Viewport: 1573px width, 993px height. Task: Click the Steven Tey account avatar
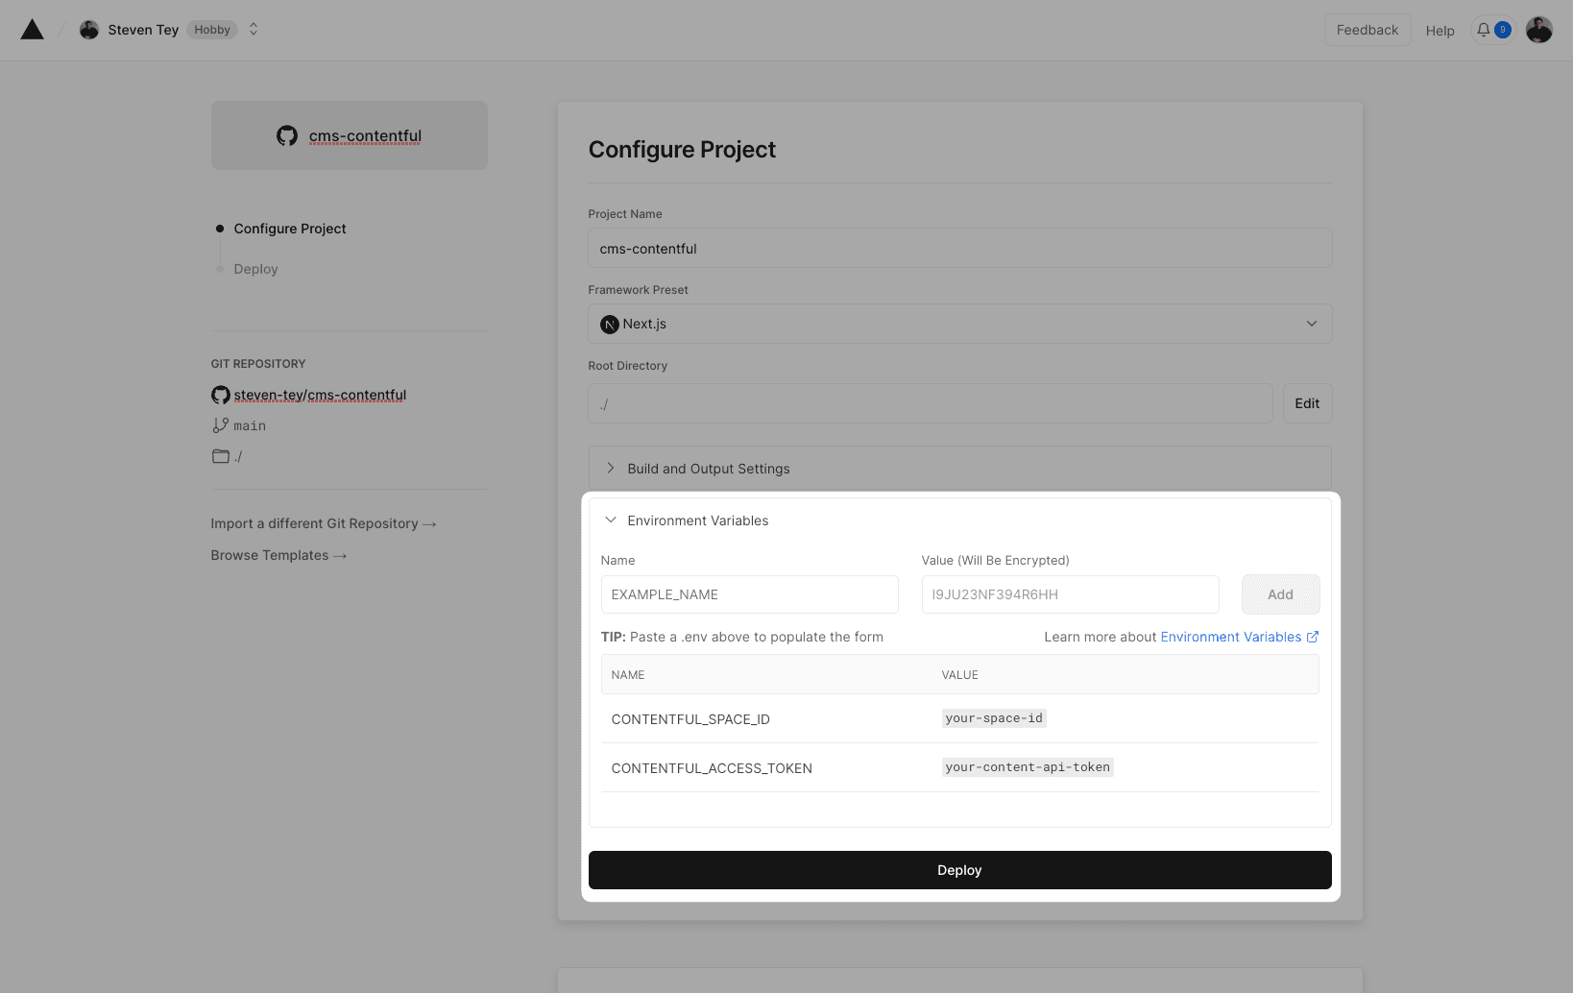coord(89,30)
